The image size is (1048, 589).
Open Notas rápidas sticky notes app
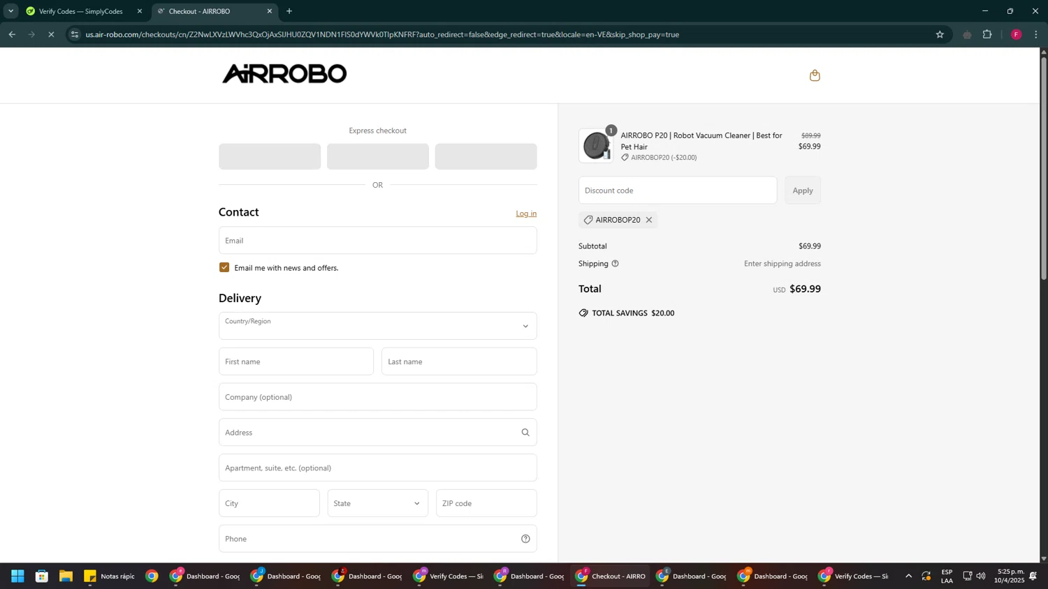[110, 576]
